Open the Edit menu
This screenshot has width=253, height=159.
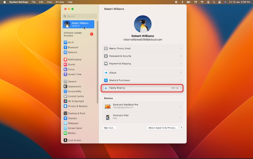(41, 2)
